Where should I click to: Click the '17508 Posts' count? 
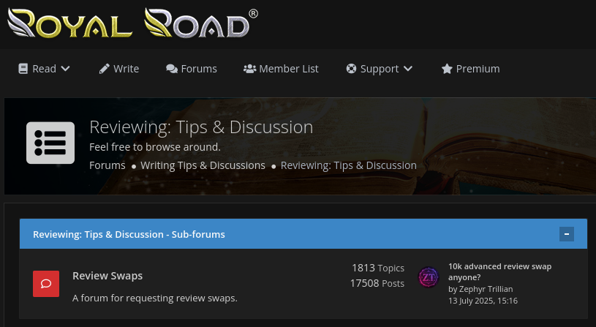pos(377,283)
